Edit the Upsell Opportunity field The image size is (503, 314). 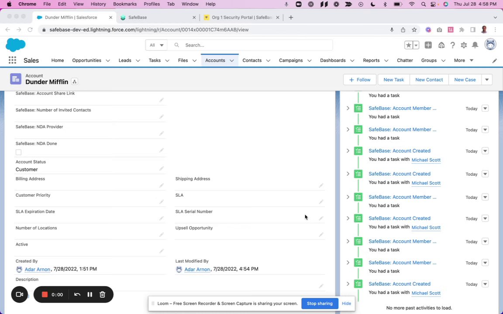[x=321, y=235]
